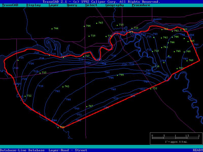Select the green point labeled 747

[x=87, y=107]
